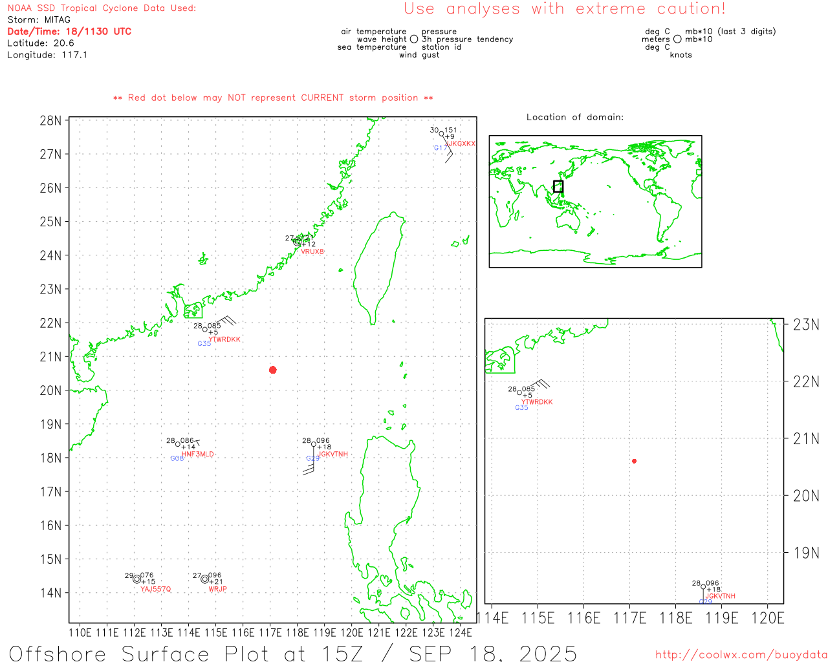Image resolution: width=828 pixels, height=662 pixels.
Task: Click blue gust label G08
Action: coord(177,458)
